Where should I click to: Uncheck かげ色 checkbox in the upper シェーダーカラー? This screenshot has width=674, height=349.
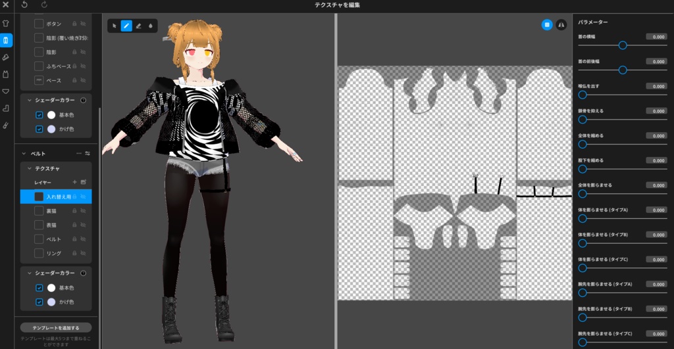39,129
